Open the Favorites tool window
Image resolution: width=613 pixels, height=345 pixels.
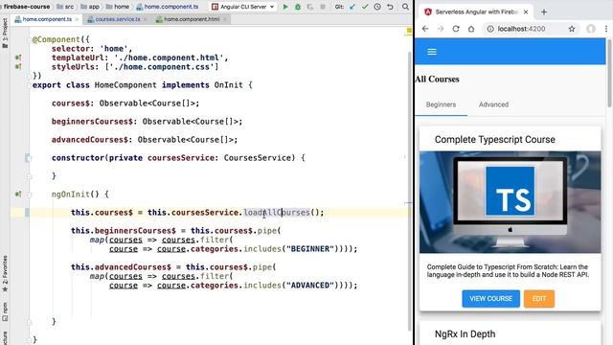click(x=5, y=274)
